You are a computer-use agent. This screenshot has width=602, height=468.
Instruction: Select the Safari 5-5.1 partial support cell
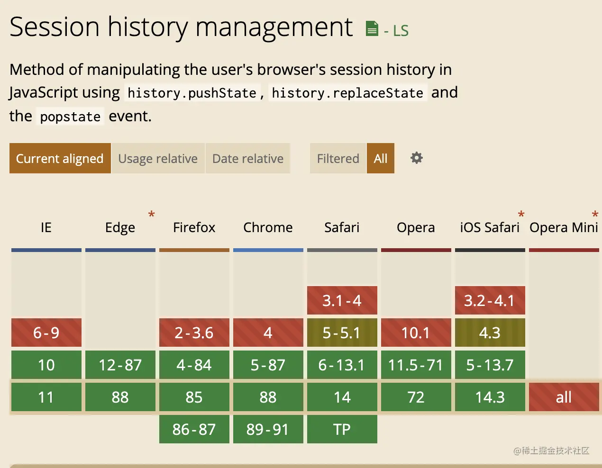click(342, 333)
